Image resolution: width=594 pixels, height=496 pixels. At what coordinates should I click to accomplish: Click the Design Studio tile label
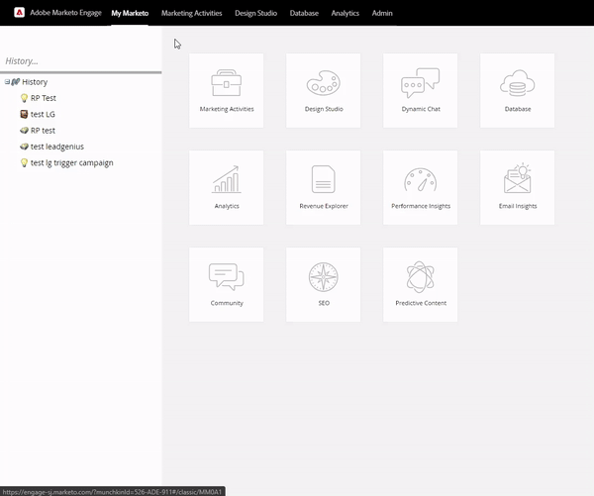324,109
